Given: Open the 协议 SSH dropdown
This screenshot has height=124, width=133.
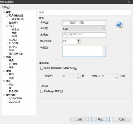Looking at the screenshot, I should pyautogui.click(x=84, y=29).
